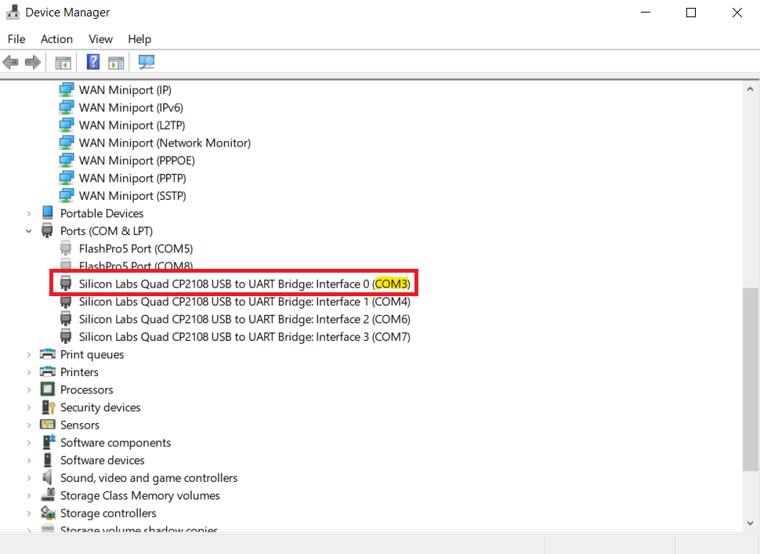
Task: Click the Processors category icon
Action: point(47,389)
